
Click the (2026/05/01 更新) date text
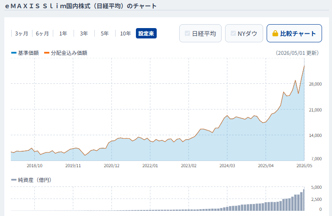click(x=297, y=53)
